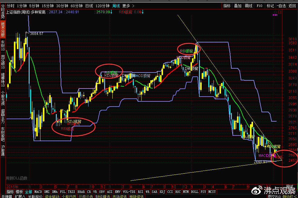Switch chart to 15分钟 period
This screenshot has width=298, height=198.
point(47,6)
